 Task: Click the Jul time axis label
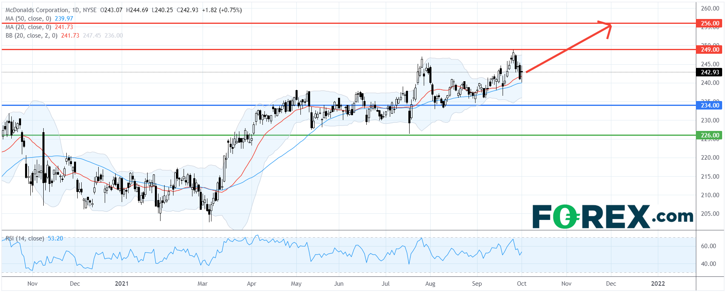(386, 284)
